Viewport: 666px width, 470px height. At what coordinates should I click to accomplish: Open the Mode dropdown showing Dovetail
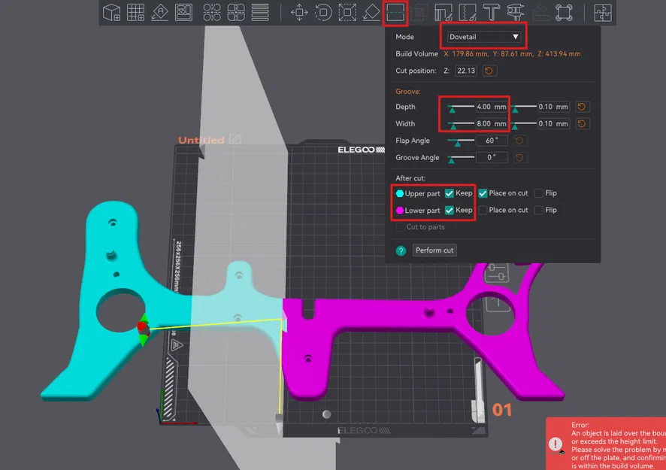coord(484,37)
